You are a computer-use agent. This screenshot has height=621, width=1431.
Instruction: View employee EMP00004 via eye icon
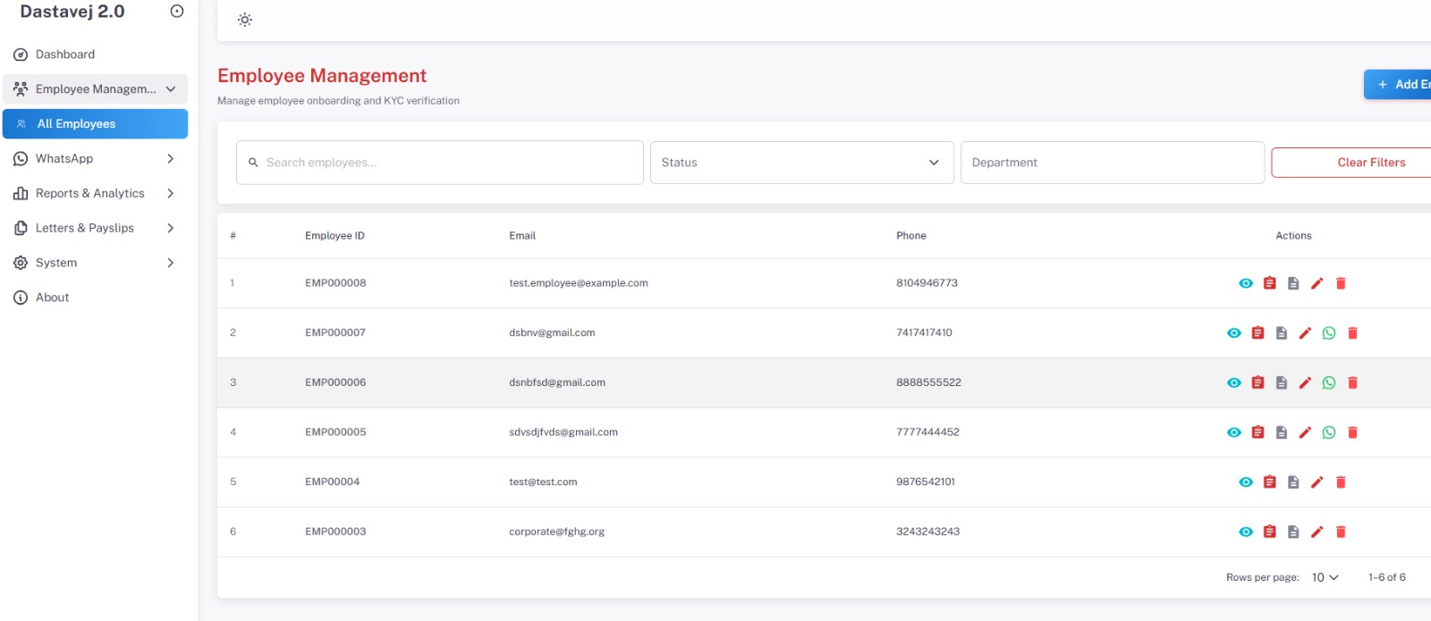point(1246,483)
